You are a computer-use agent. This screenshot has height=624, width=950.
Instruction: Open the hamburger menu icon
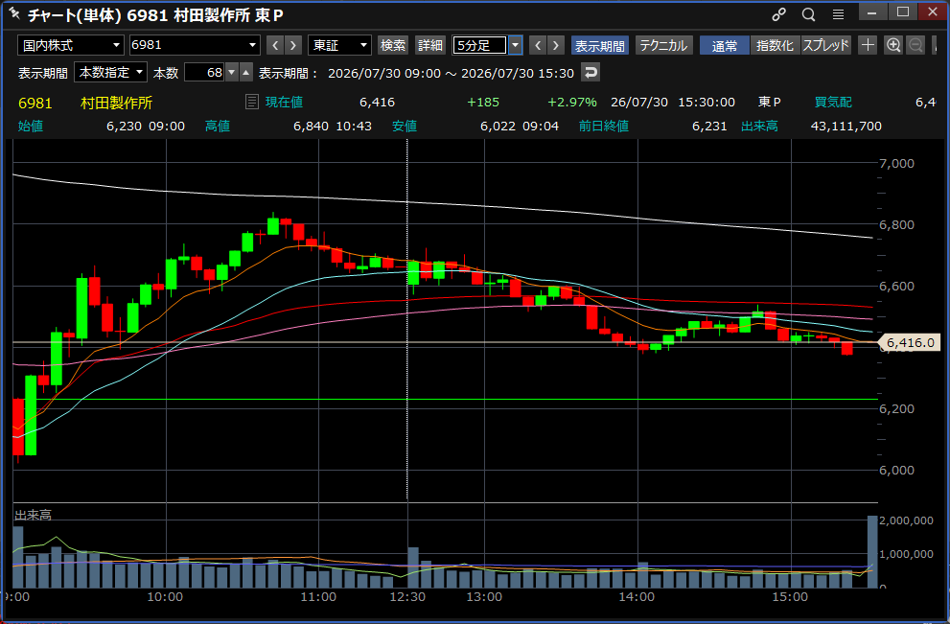coord(838,14)
